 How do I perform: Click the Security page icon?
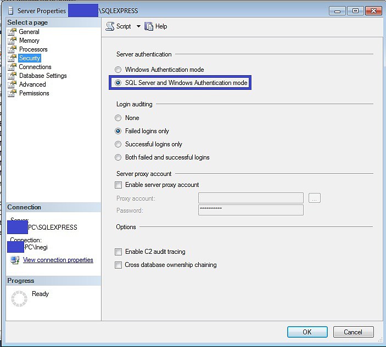coord(12,58)
